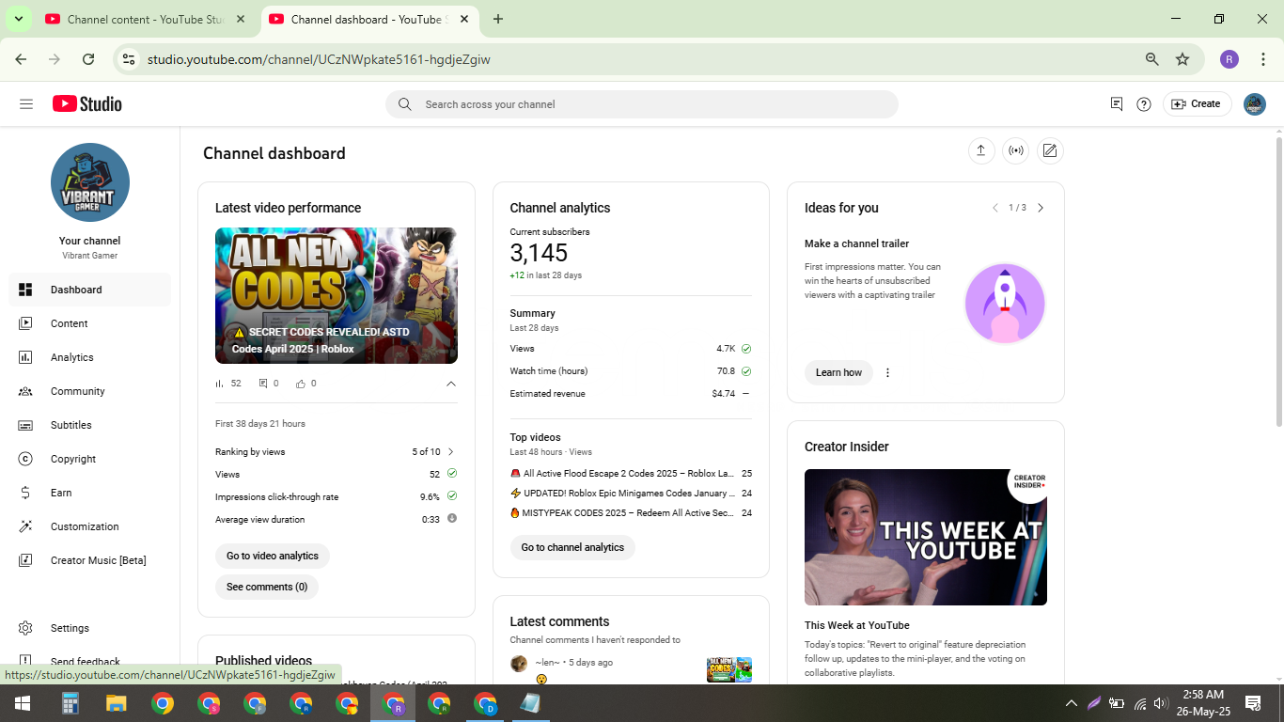Open the taskbar volume icon
The width and height of the screenshot is (1284, 722).
point(1161,703)
